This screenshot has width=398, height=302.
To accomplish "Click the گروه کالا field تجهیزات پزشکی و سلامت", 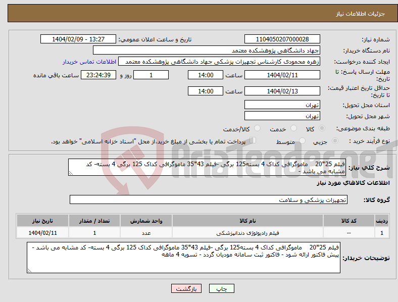I will point(209,199).
